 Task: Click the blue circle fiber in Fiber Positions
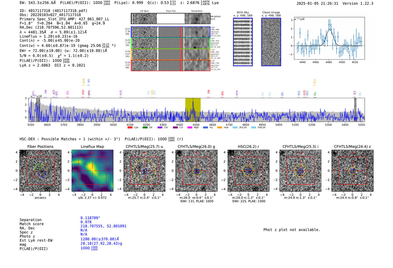point(42,173)
